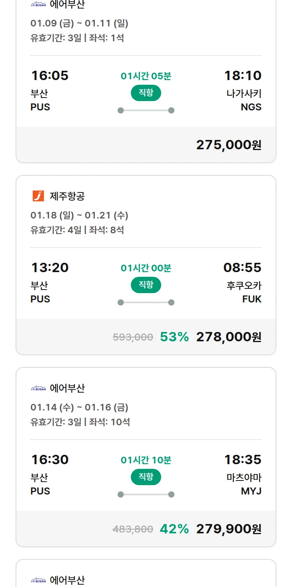The width and height of the screenshot is (292, 587).
Task: Click the FUK destination airport code
Action: coord(252,299)
